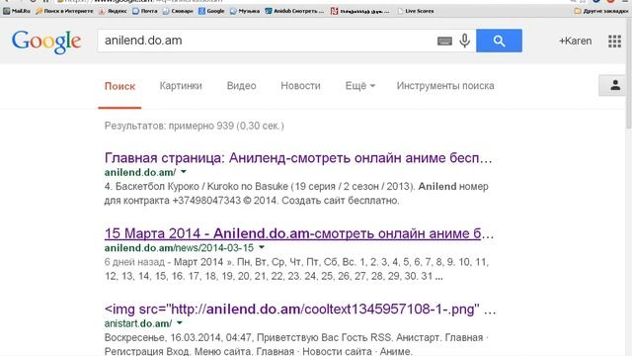The height and width of the screenshot is (356, 632).
Task: Select the Поиск tab
Action: coord(119,86)
